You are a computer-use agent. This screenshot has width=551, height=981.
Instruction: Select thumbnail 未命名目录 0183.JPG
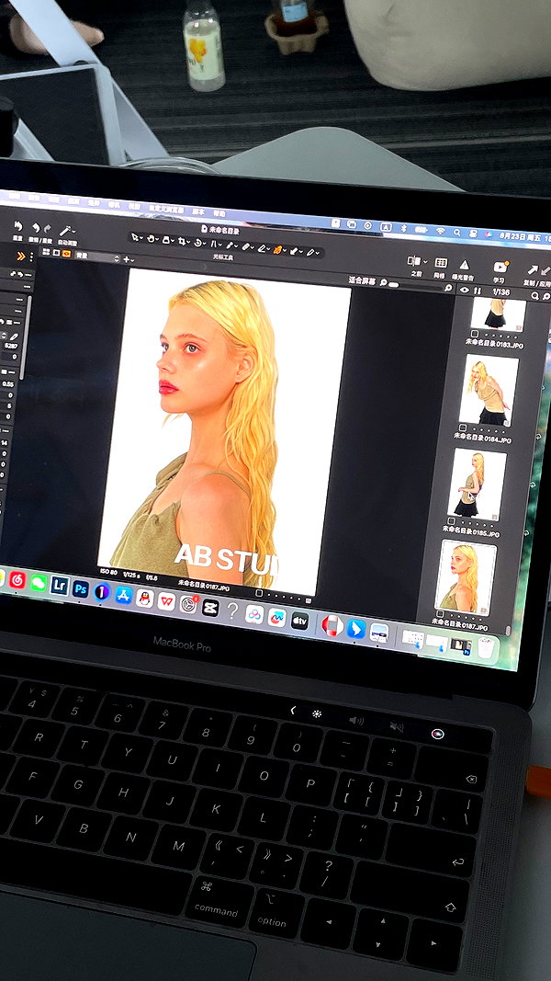point(498,314)
